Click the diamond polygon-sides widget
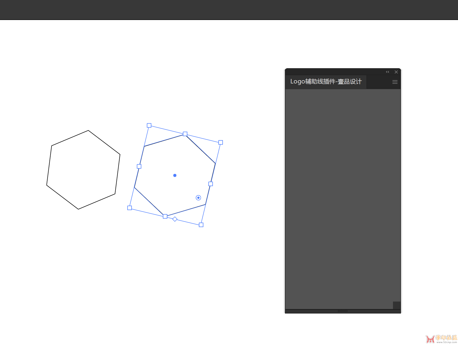This screenshot has height=344, width=458. 175,219
